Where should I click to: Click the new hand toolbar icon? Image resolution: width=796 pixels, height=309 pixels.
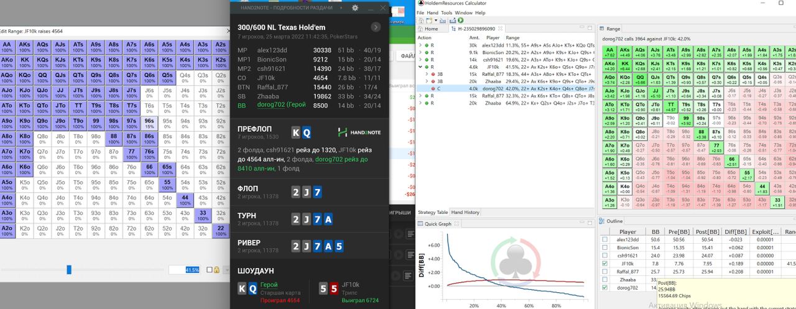click(x=429, y=21)
